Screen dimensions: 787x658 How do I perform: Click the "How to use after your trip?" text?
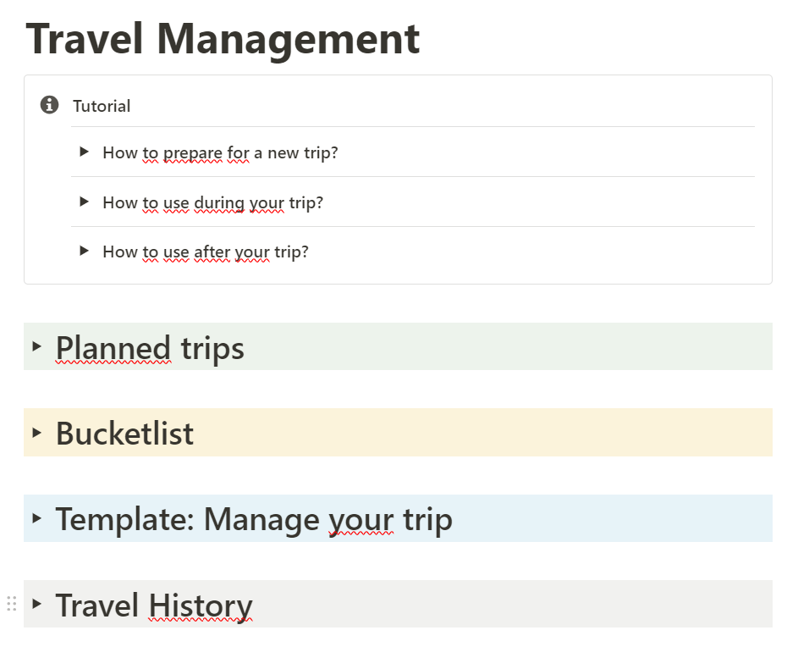(x=206, y=252)
